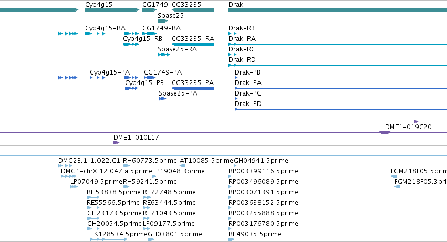Image resolution: width=447 pixels, height=242 pixels.
Task: Select transcript Cyp4g15-RA
Action: (x=112, y=34)
